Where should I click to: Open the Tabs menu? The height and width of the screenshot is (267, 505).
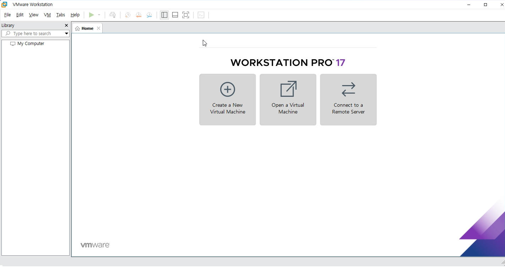click(x=61, y=15)
